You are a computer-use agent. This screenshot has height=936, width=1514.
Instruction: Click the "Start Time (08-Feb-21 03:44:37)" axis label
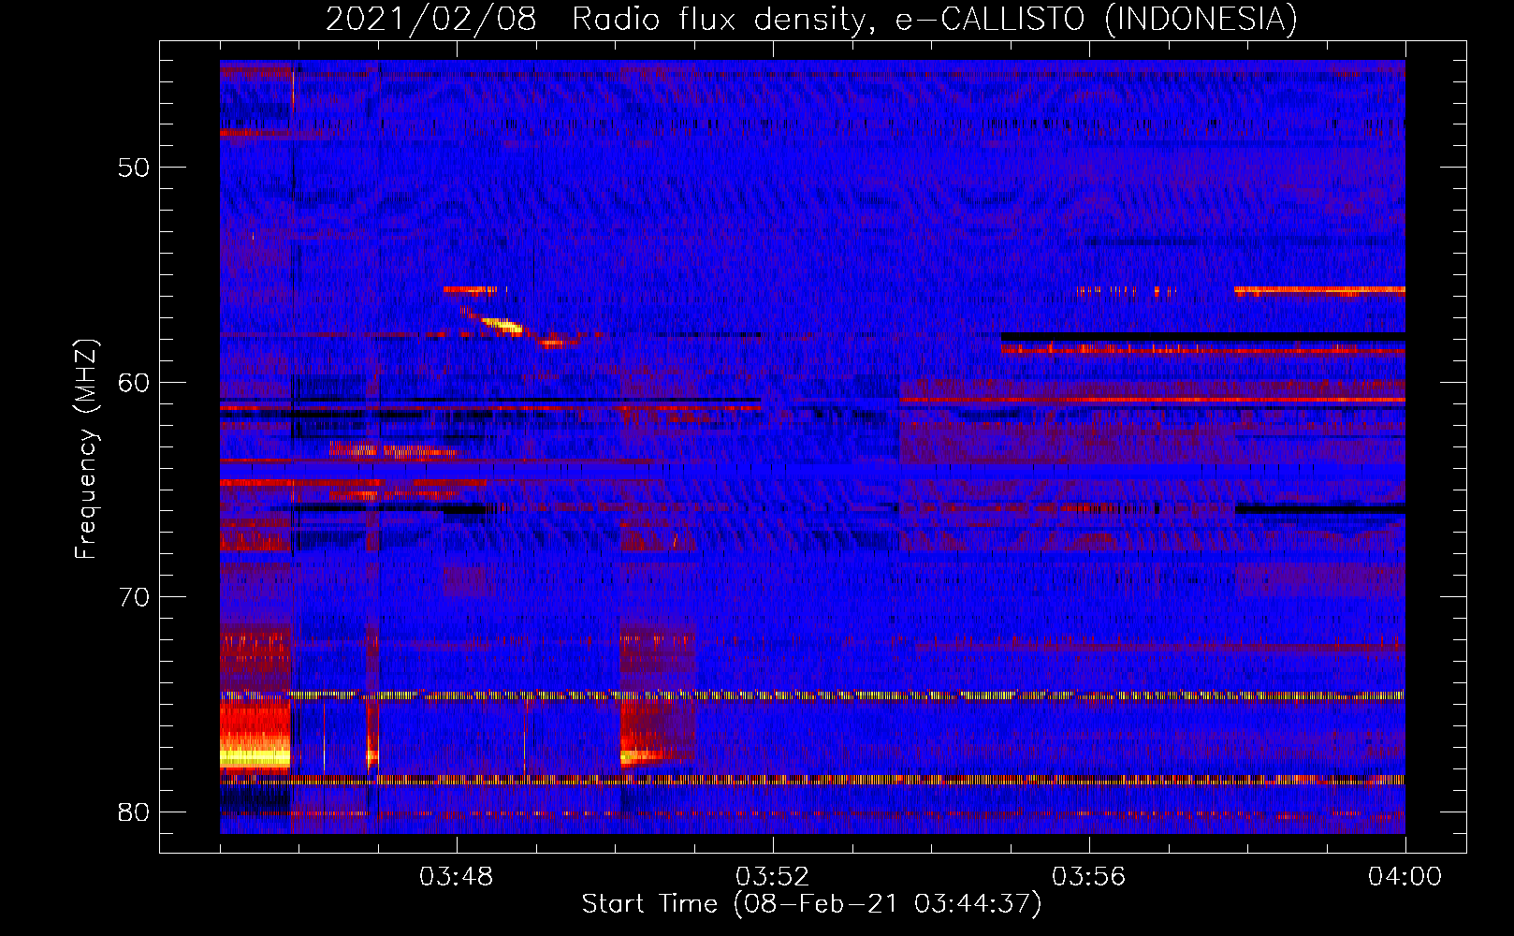[x=811, y=904]
